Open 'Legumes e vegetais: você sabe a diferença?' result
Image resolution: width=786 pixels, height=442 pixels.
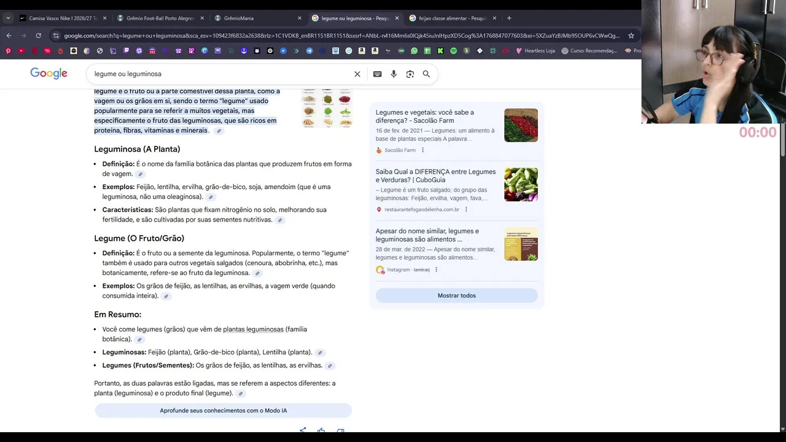(x=425, y=117)
